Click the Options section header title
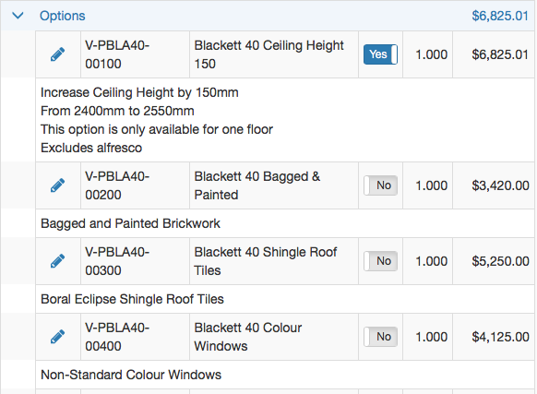The width and height of the screenshot is (537, 394). point(63,16)
